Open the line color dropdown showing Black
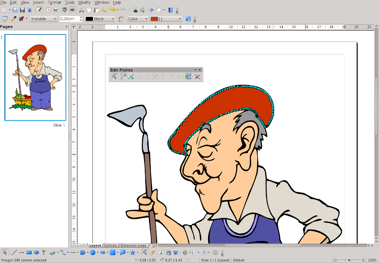Viewport: 379px width, 263px height. (100, 19)
